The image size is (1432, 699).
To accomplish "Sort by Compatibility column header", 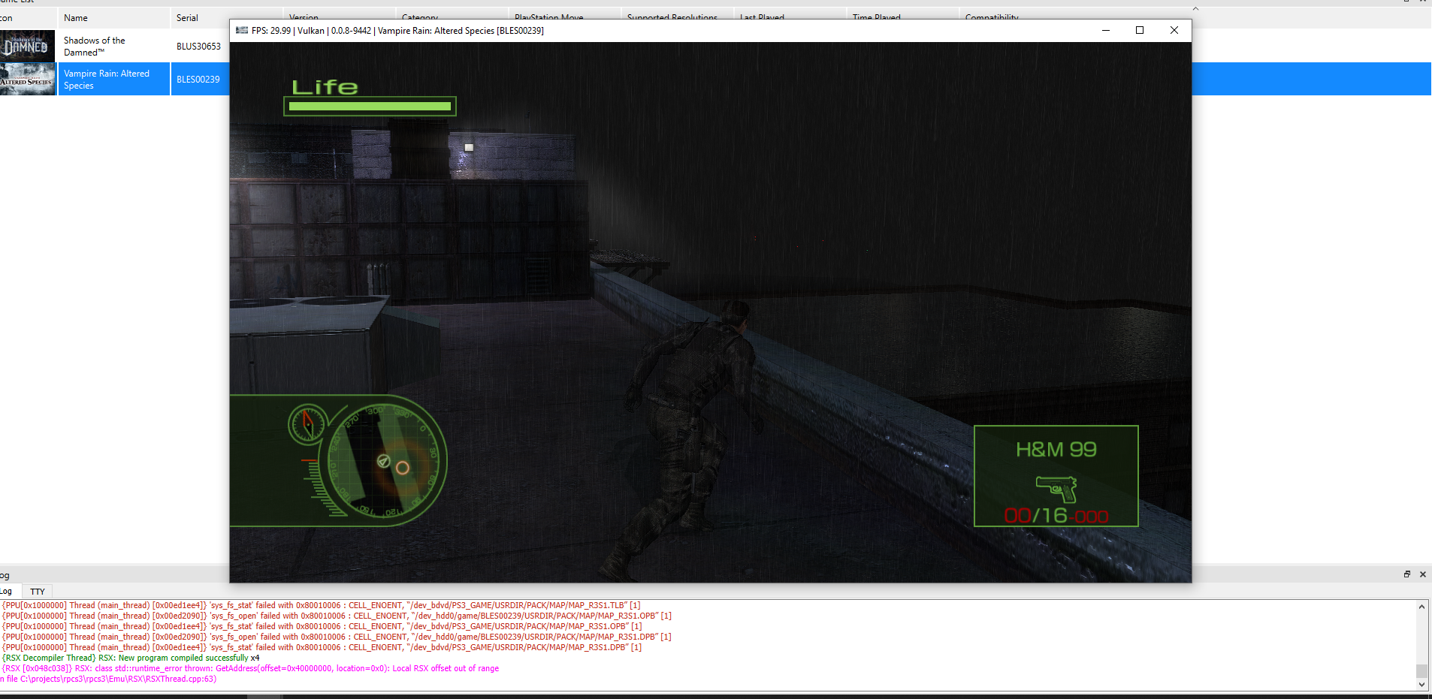I will click(x=992, y=17).
